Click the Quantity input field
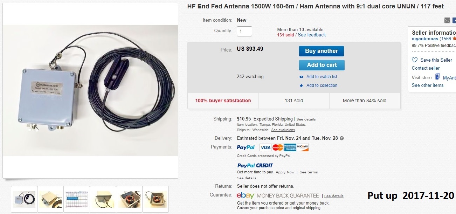This screenshot has width=456, height=214. point(244,31)
